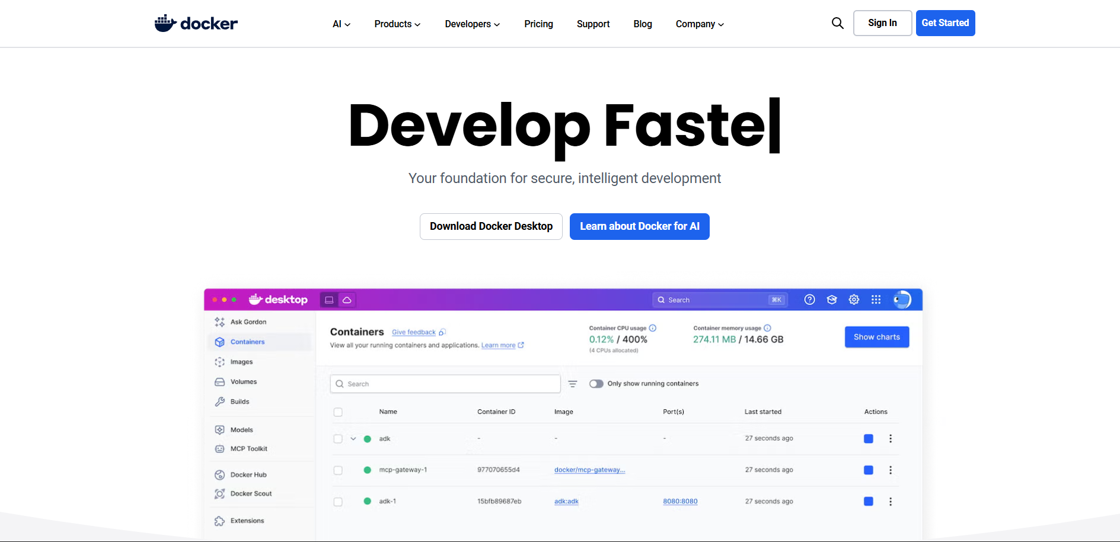1120x542 pixels.
Task: Click Container memory usage info icon
Action: pyautogui.click(x=767, y=328)
